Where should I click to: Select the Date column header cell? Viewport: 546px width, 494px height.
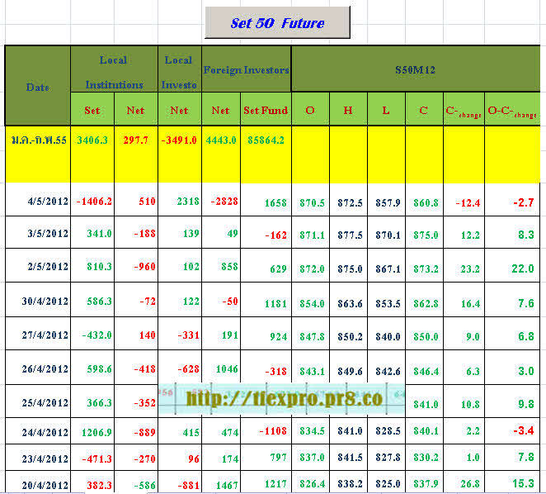[x=37, y=86]
